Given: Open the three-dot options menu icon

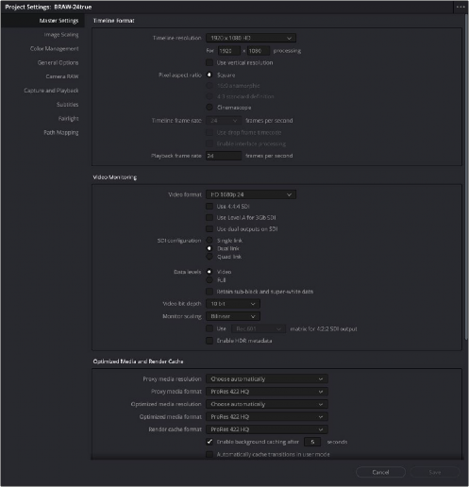Looking at the screenshot, I should (x=461, y=7).
